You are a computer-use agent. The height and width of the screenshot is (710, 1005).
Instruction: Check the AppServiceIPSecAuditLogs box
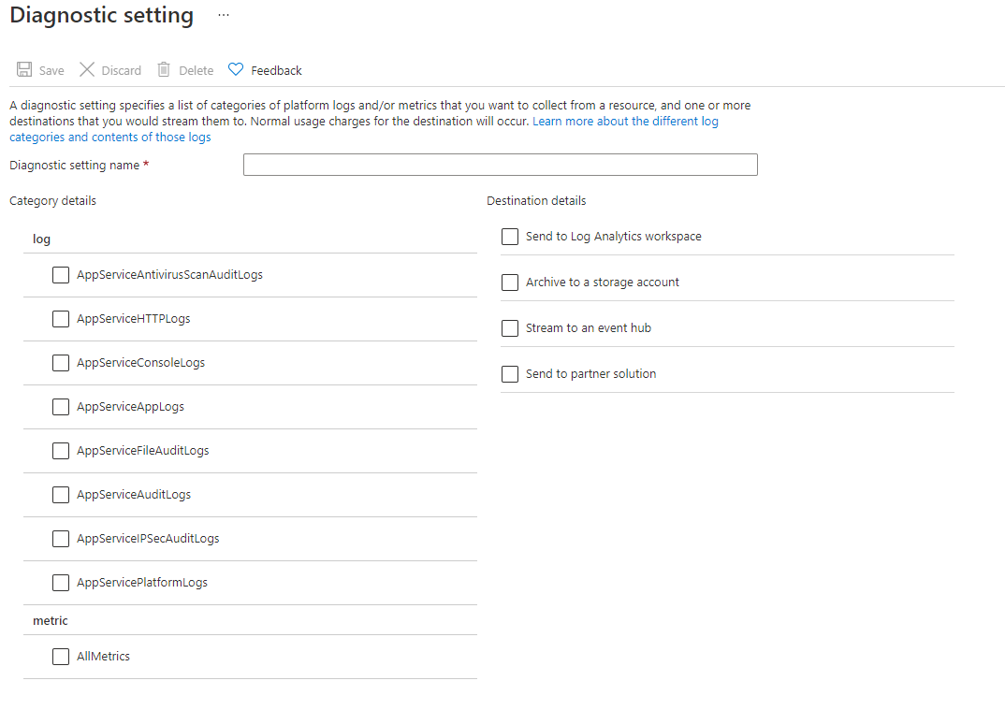click(61, 539)
